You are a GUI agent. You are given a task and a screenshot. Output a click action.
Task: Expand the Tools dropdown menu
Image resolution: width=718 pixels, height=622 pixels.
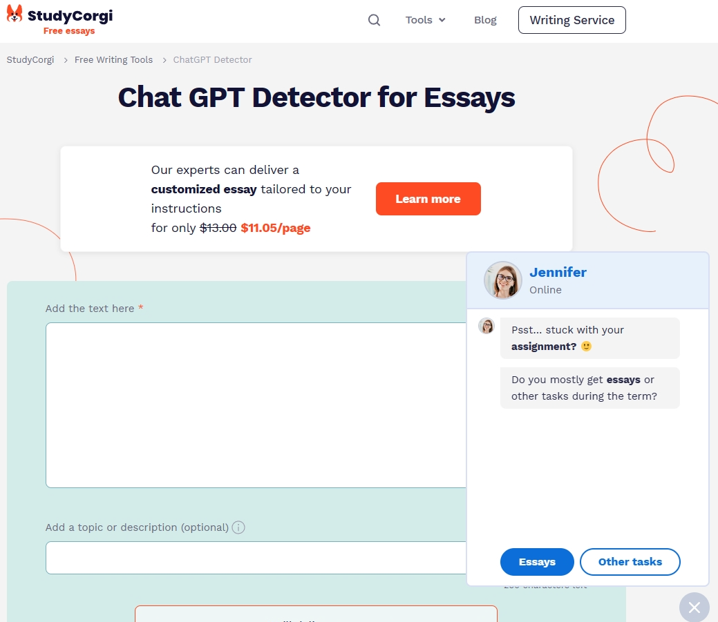pos(425,20)
